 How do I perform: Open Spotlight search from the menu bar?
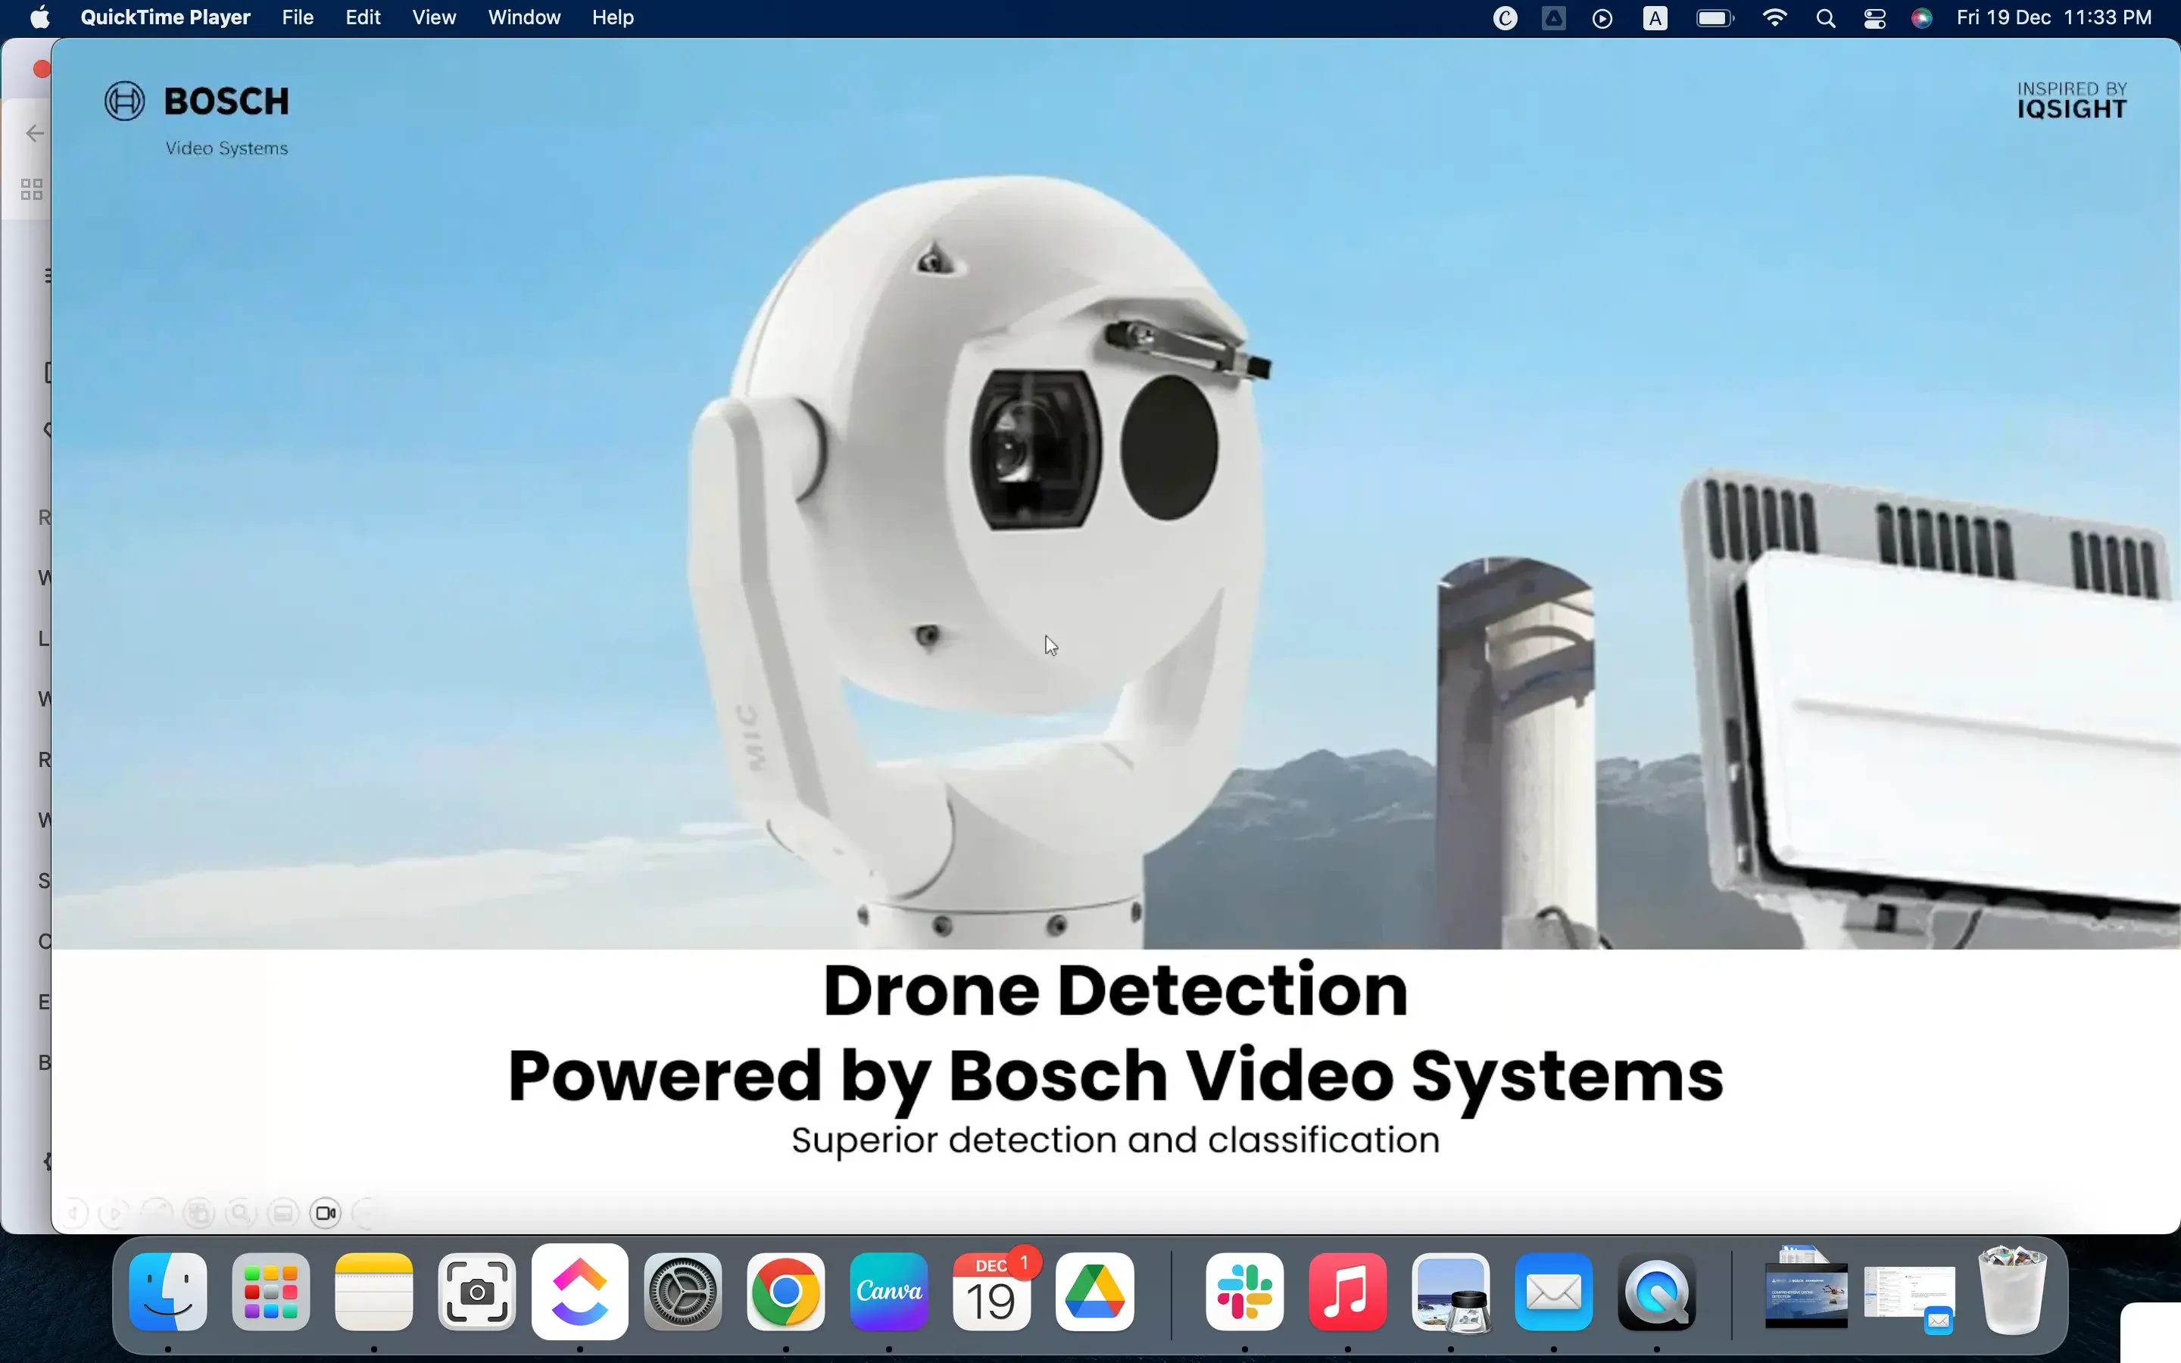(1825, 18)
